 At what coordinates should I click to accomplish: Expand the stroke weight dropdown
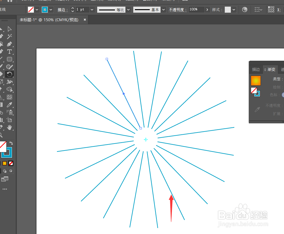pos(92,9)
